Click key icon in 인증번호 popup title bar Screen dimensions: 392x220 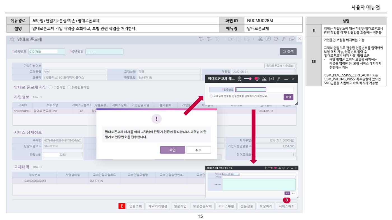(279, 79)
